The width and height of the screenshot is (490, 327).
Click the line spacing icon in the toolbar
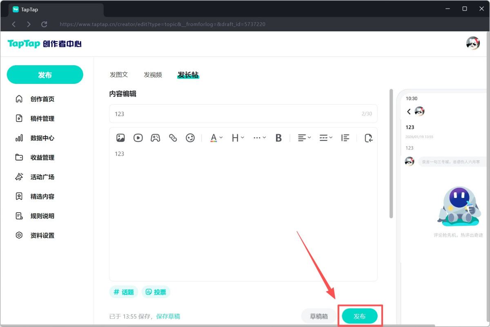[x=345, y=138]
